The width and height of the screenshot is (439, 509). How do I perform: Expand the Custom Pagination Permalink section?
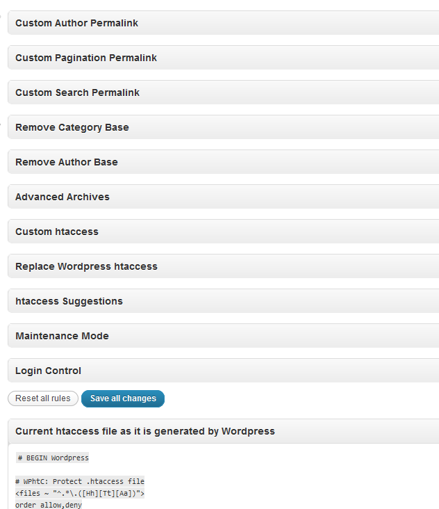coord(224,58)
